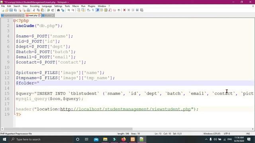The width and height of the screenshot is (255, 143).
Task: Toggle the INS insert mode indicator
Action: 248,133
